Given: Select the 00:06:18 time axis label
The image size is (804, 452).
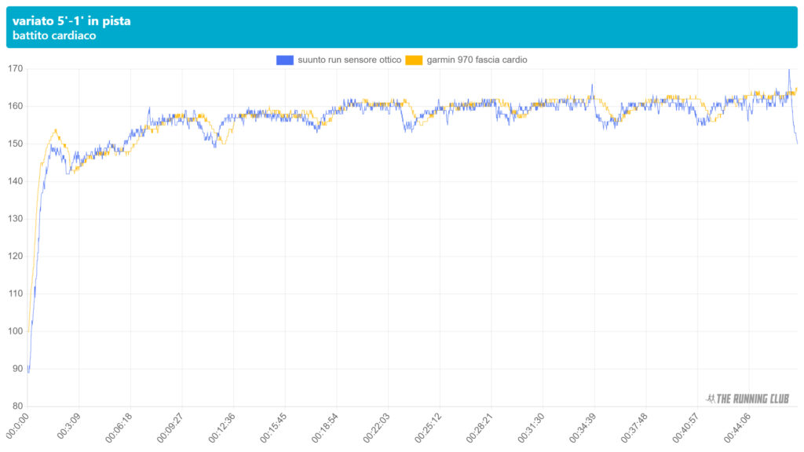Looking at the screenshot, I should point(118,429).
